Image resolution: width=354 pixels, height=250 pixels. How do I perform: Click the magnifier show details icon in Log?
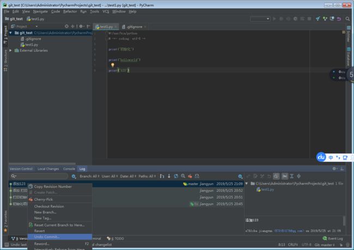click(x=183, y=176)
